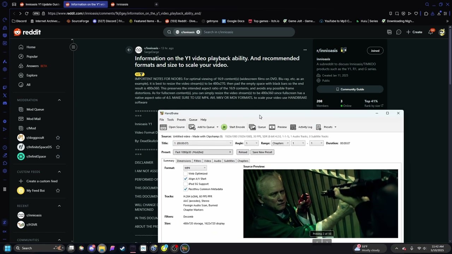Remove the r/innioasis search filter chip

tap(198, 32)
